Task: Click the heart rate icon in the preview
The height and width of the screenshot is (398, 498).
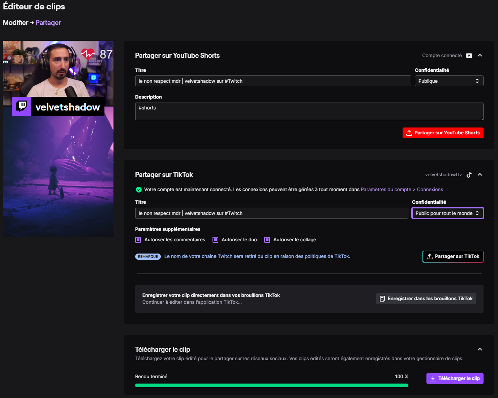Action: tap(88, 54)
